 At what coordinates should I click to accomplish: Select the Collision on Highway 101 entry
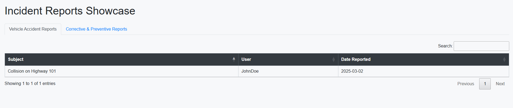pos(32,71)
